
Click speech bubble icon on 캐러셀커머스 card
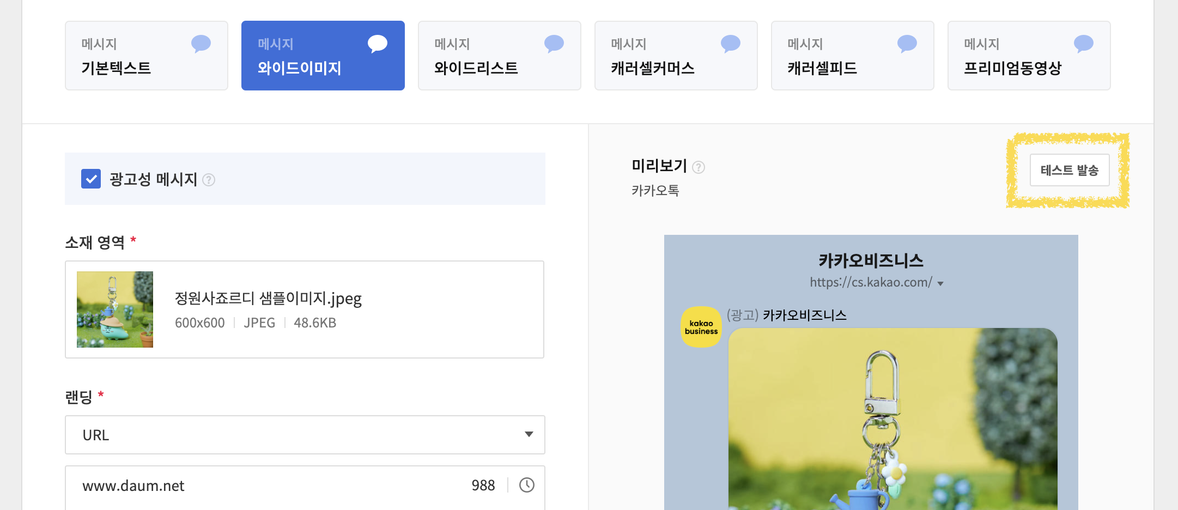730,44
